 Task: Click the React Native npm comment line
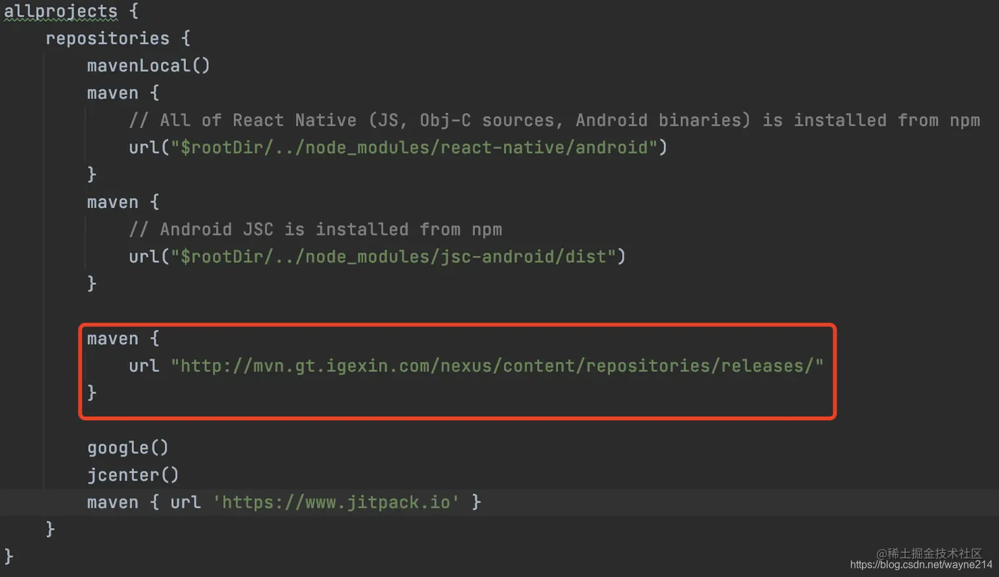[554, 120]
